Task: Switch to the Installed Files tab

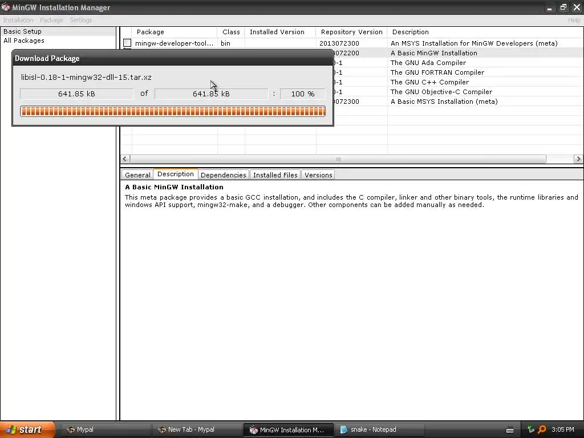Action: point(275,175)
